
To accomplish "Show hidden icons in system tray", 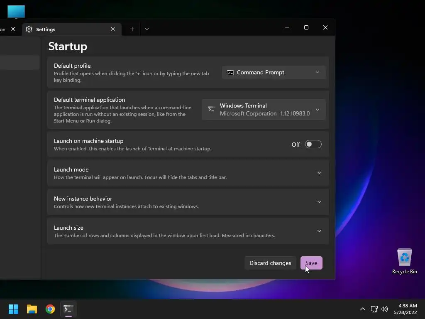I will click(363, 309).
